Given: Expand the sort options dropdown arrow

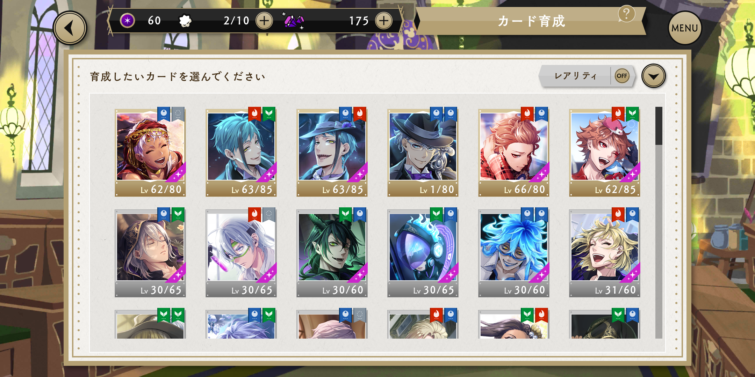Looking at the screenshot, I should click(653, 76).
